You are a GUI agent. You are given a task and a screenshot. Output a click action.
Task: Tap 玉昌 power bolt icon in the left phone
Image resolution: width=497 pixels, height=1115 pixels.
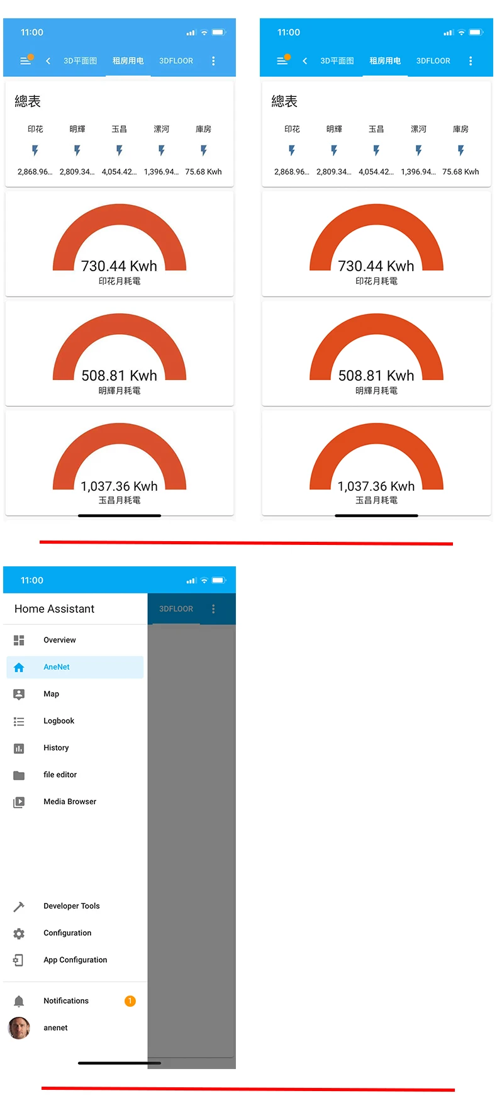tap(120, 150)
